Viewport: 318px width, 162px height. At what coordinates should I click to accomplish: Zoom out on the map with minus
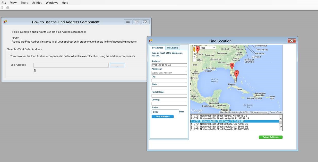click(x=194, y=60)
